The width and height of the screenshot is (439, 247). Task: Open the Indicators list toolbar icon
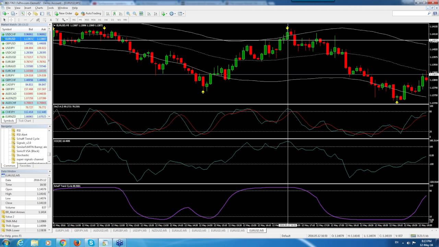163,14
